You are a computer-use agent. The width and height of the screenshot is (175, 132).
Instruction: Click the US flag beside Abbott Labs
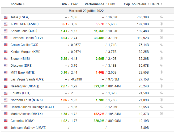point(6,31)
